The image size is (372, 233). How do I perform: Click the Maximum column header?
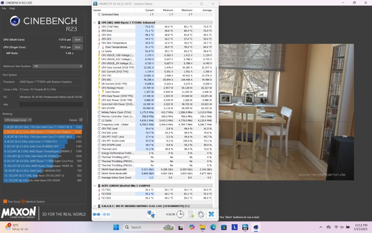pos(187,10)
